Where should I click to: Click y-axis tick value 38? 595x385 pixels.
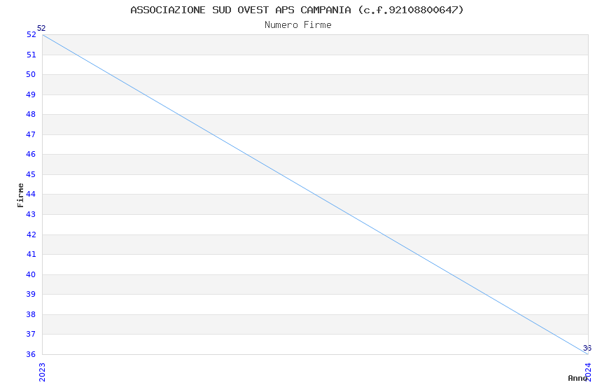(x=31, y=314)
